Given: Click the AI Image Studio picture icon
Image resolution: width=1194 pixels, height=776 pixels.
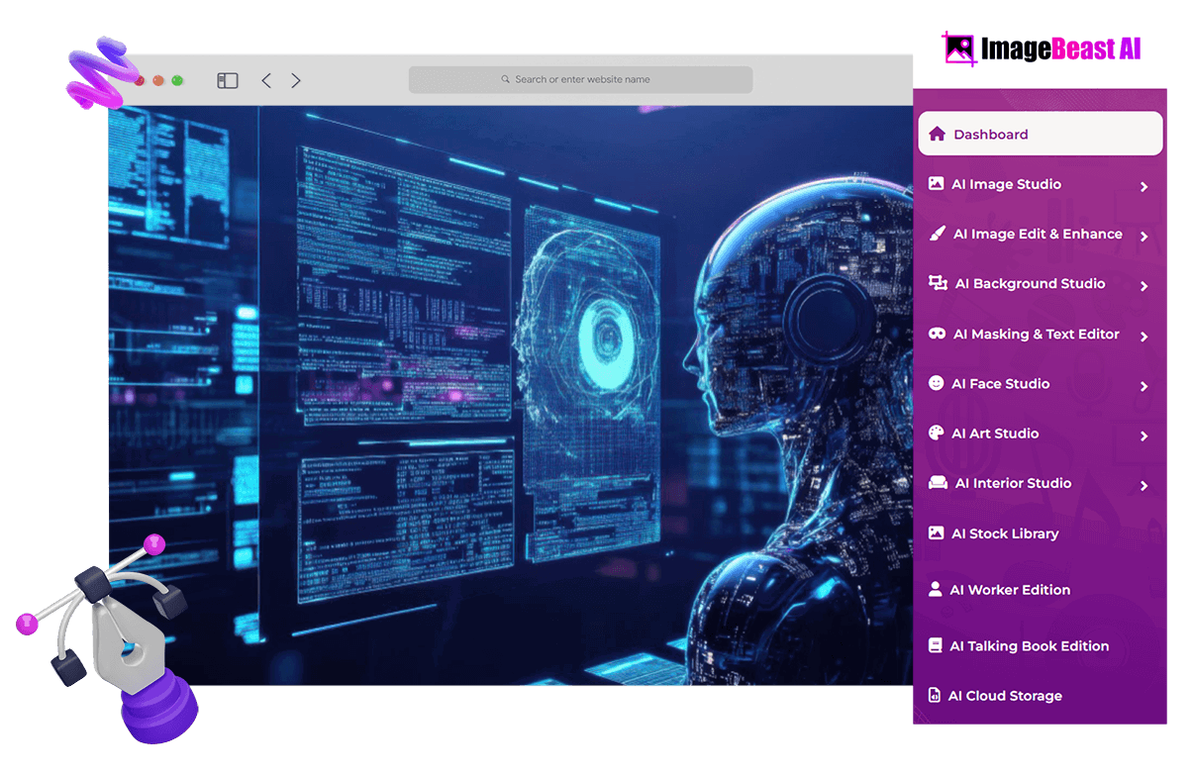Looking at the screenshot, I should point(936,184).
